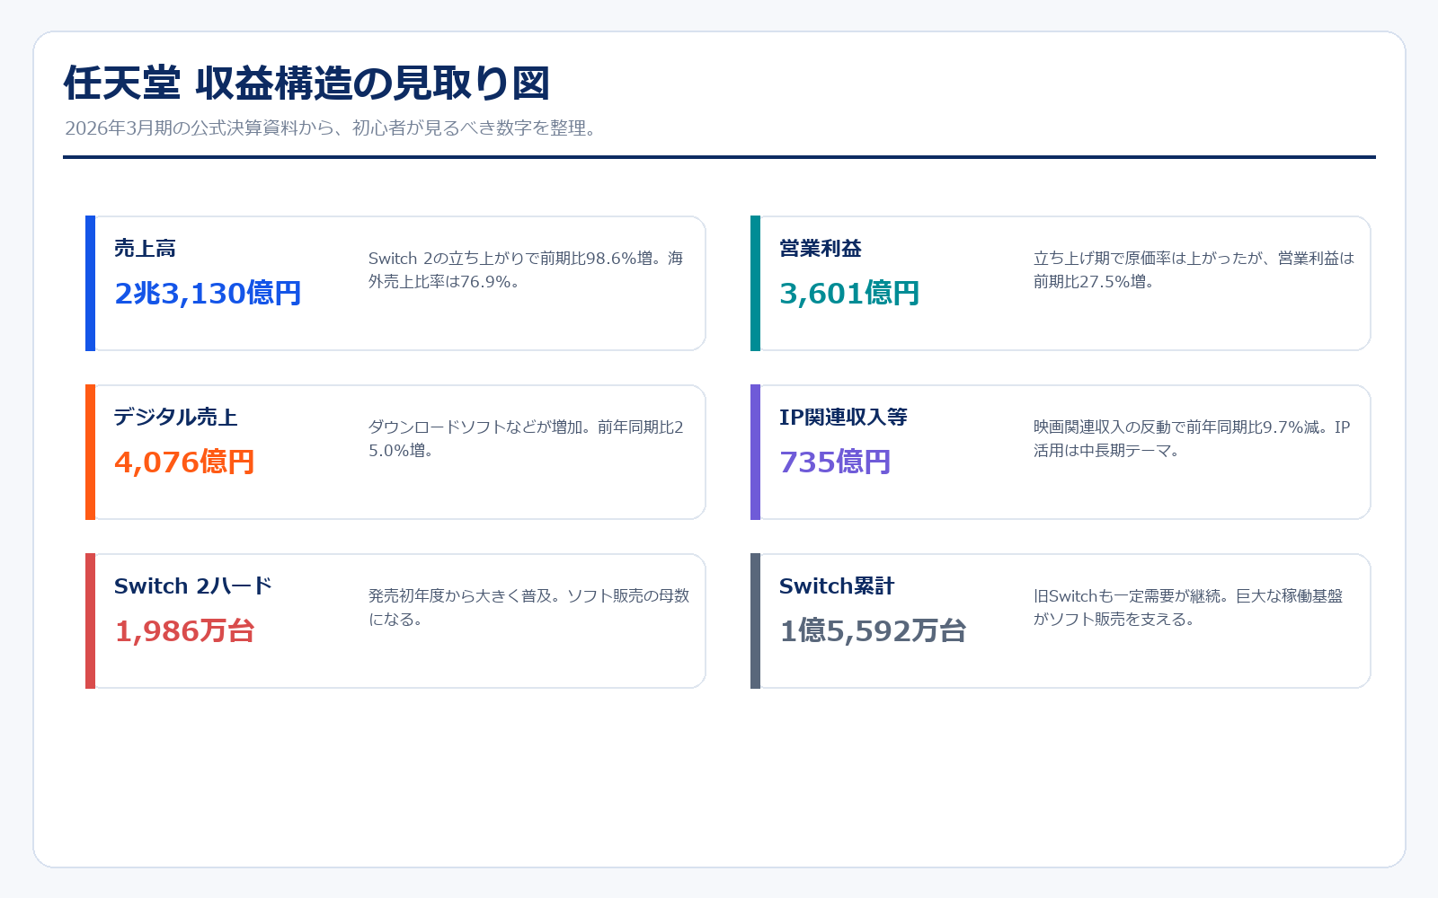Screen dimensions: 1438x898
Task: Click the value 1億5,592万台
Action: [x=873, y=630]
